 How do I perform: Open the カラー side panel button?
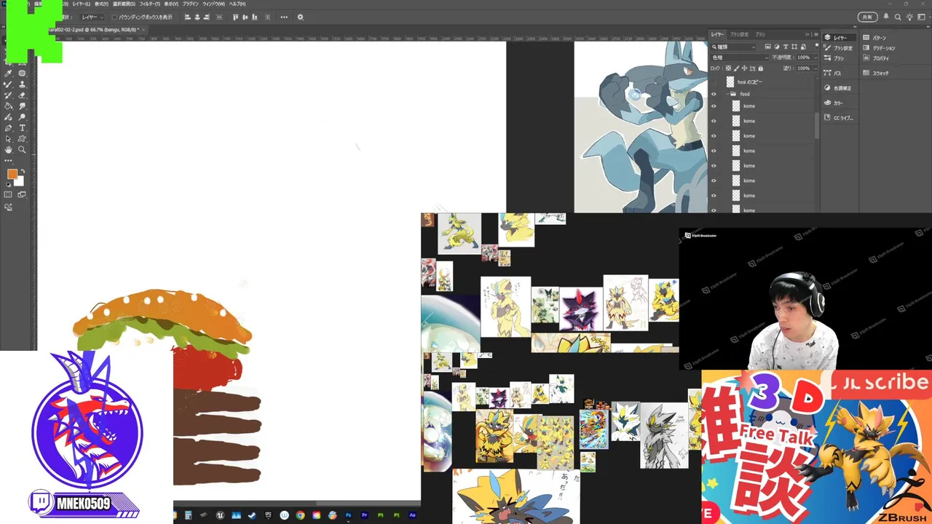pyautogui.click(x=840, y=103)
